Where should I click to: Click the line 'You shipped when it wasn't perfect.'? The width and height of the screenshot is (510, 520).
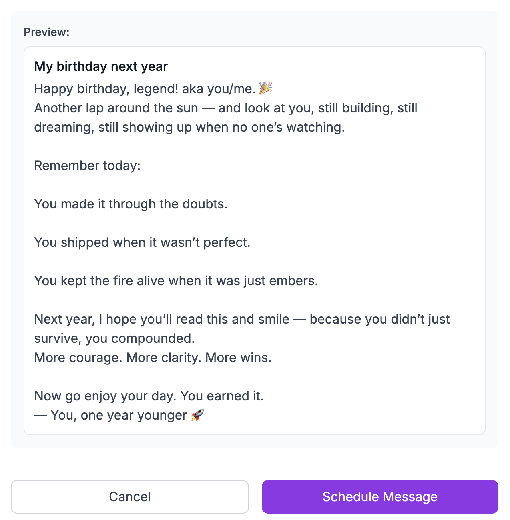tap(142, 242)
